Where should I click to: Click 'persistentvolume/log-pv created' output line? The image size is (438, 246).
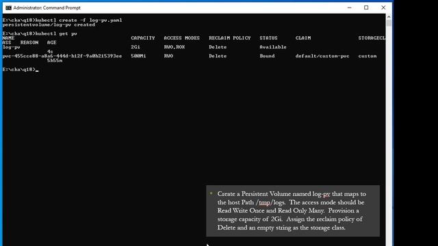[x=49, y=25]
